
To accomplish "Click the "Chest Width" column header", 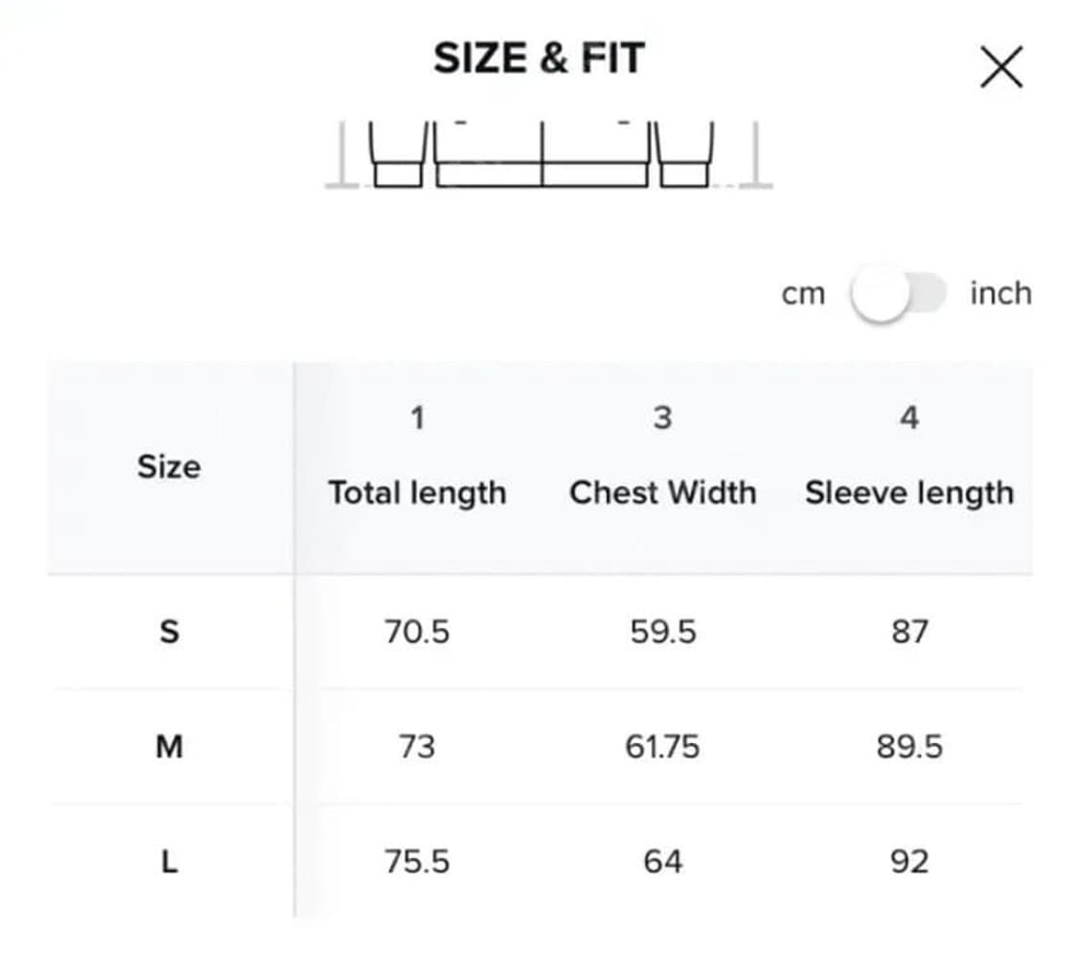I will [x=662, y=492].
